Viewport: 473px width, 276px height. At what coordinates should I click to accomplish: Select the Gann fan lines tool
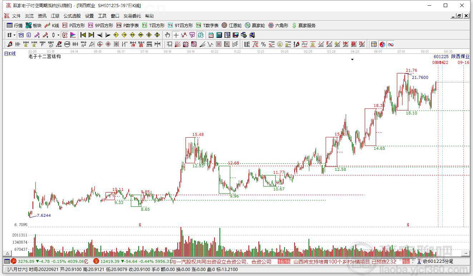tap(177, 44)
